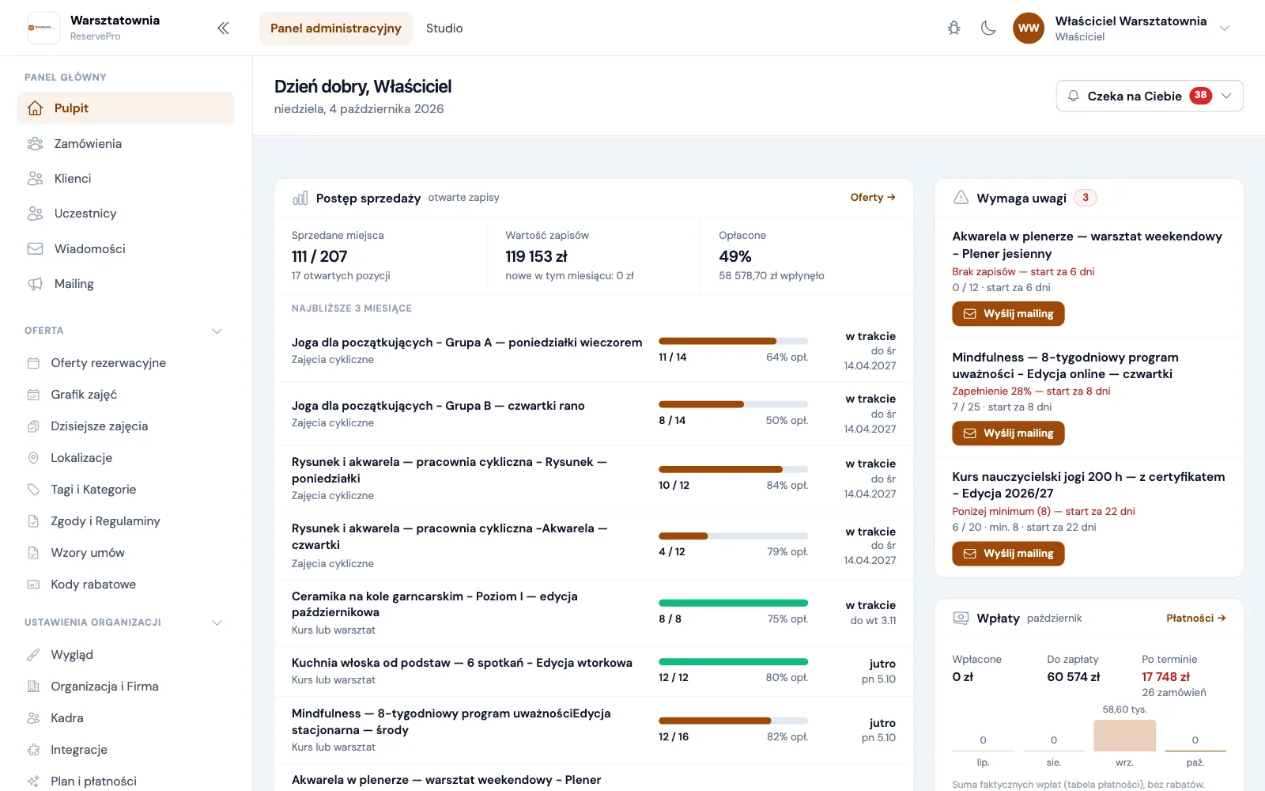Collapse the OFERTA sidebar section
The image size is (1265, 791).
217,331
